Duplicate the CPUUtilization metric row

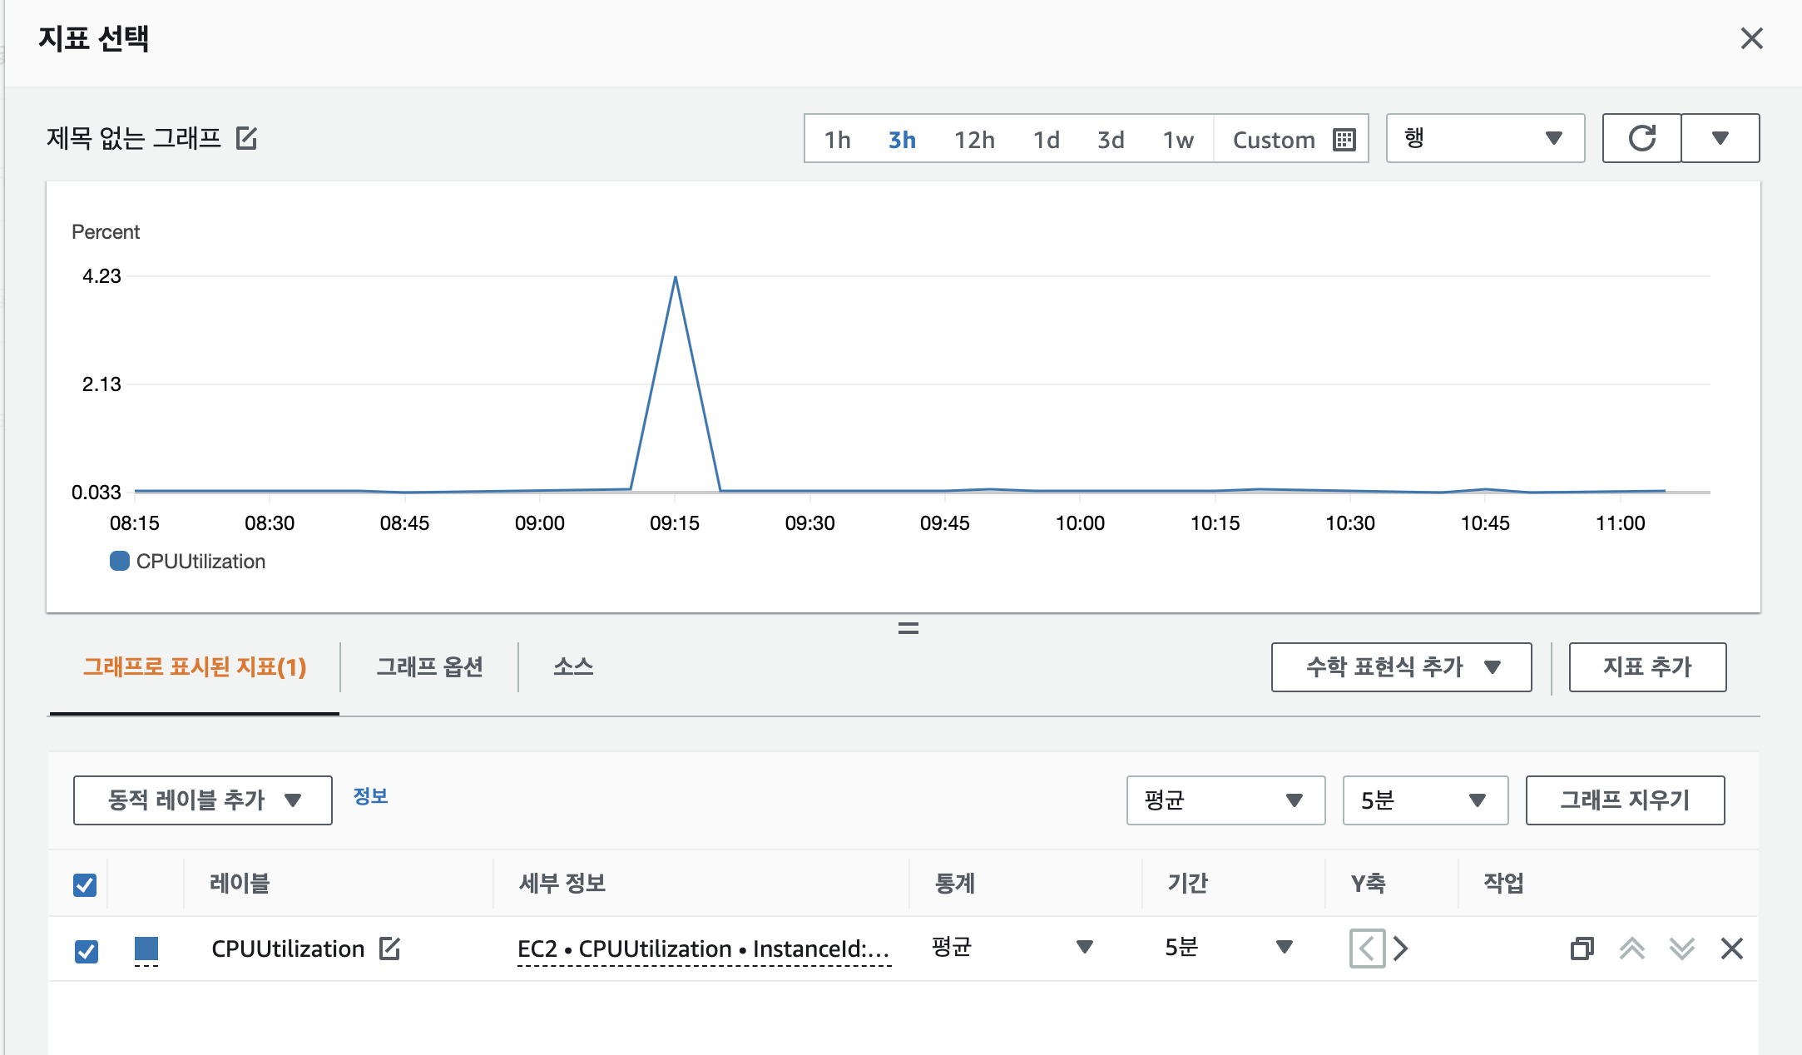tap(1582, 949)
